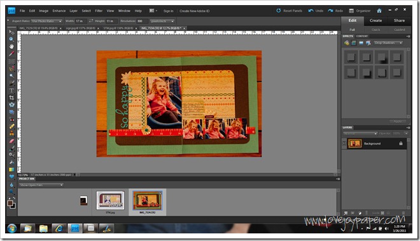Screen dimensions: 420x241
Task: Select the Clone Stamp tool
Action: [11, 133]
